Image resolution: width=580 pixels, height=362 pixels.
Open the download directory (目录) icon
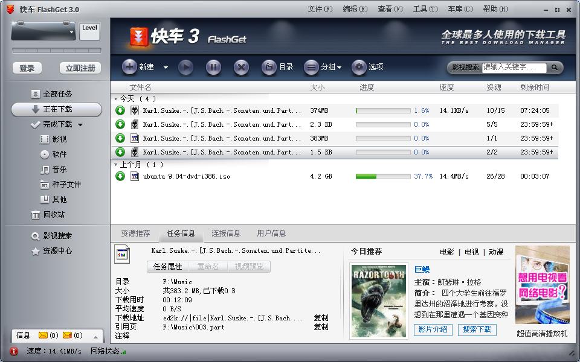click(x=269, y=67)
